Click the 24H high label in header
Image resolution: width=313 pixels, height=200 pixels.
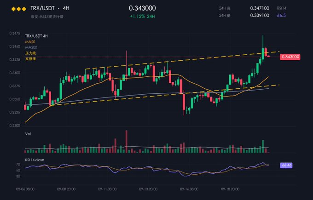pos(225,8)
